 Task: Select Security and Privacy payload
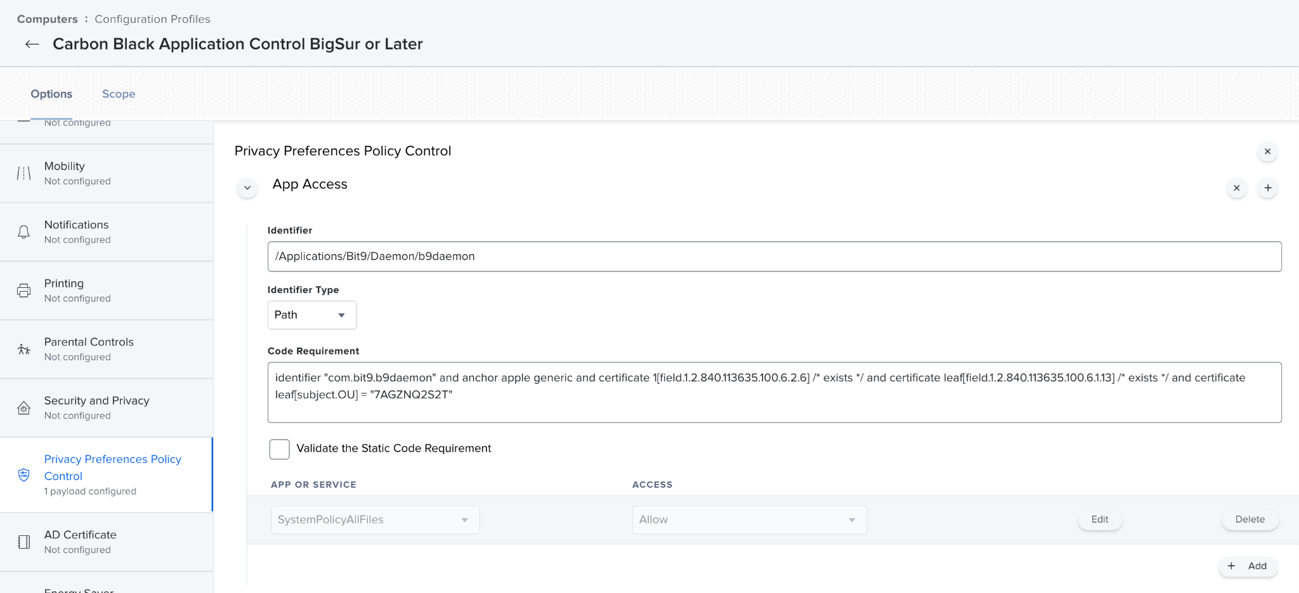coord(107,408)
